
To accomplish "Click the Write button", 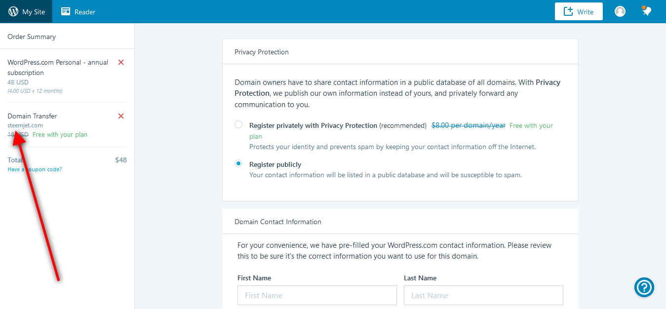I will pos(579,11).
